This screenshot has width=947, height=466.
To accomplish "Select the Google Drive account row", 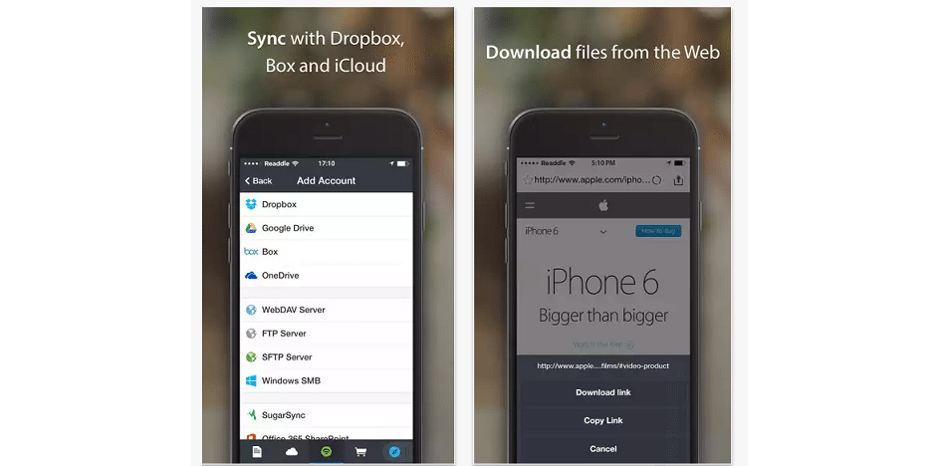I will (327, 228).
